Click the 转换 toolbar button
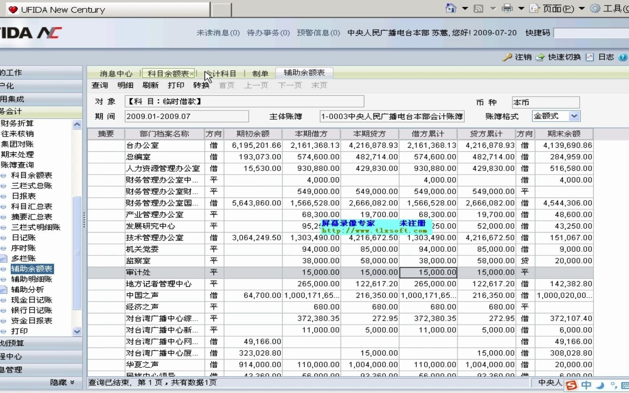Image resolution: width=629 pixels, height=393 pixels. 201,85
